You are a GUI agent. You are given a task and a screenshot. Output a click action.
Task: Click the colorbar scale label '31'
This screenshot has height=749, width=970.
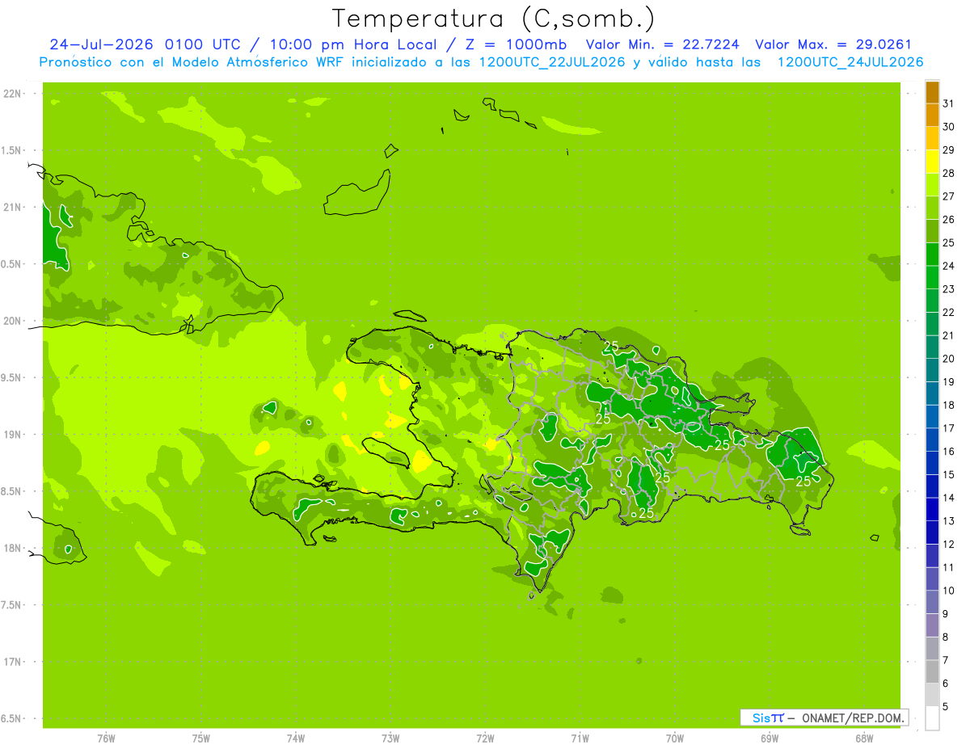(948, 103)
